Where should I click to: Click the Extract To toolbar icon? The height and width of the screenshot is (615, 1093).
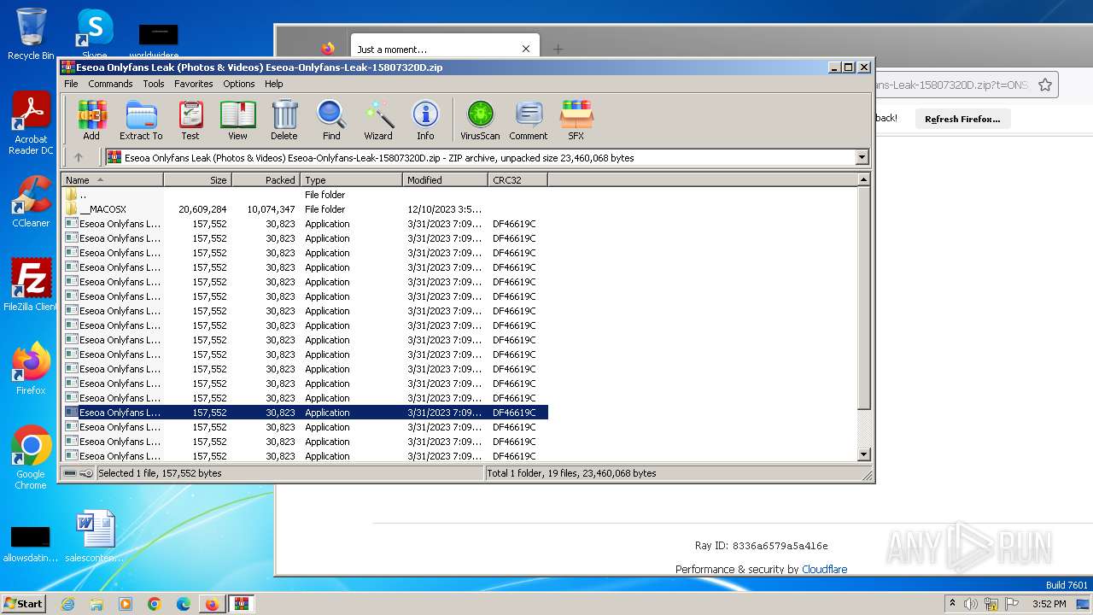tap(141, 120)
